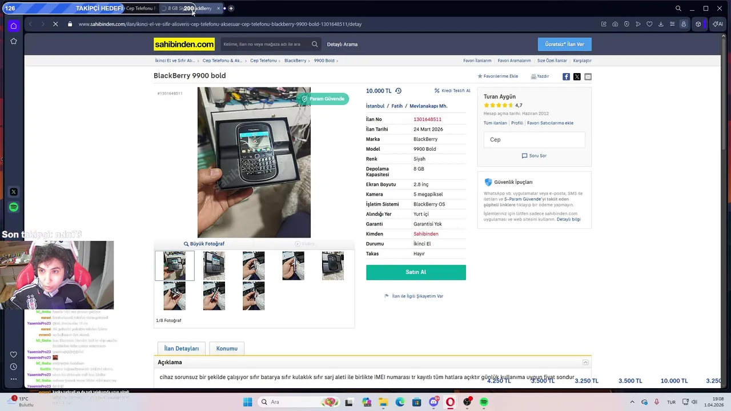Image resolution: width=731 pixels, height=411 pixels.
Task: Click Param Güvende badge on photo
Action: pos(323,99)
